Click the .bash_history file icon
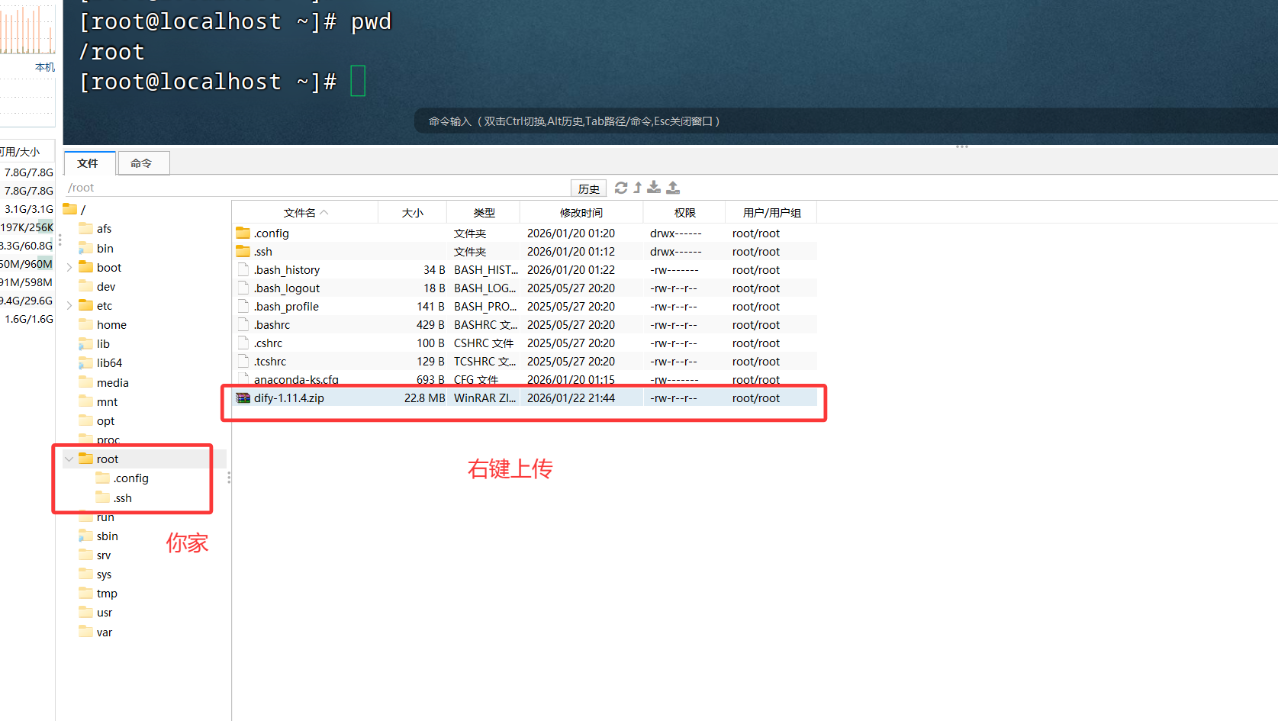The width and height of the screenshot is (1278, 721). [x=243, y=269]
